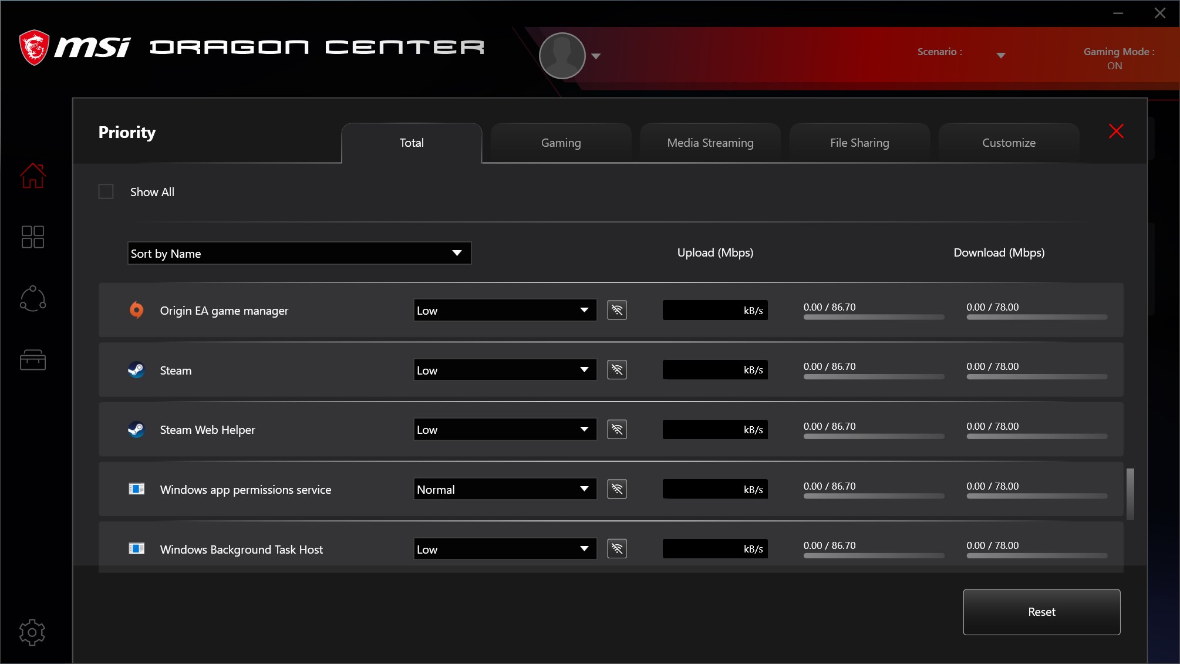Select the Steam Web Helper row name
Image resolution: width=1180 pixels, height=664 pixels.
point(207,430)
